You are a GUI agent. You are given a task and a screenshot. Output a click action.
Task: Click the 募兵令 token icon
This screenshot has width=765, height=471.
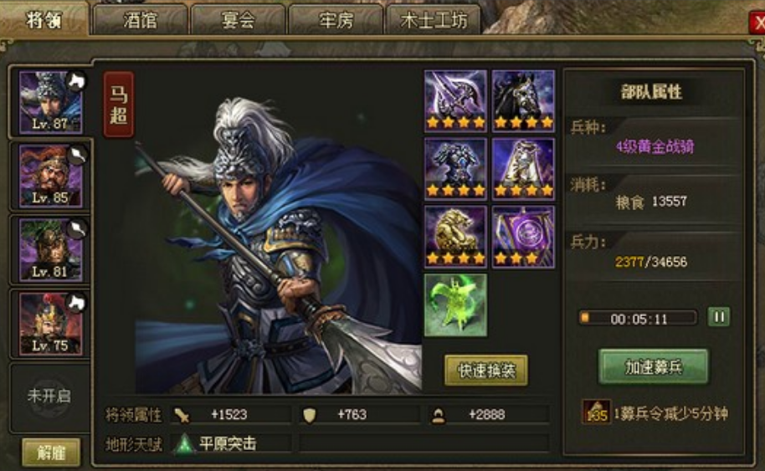(597, 412)
